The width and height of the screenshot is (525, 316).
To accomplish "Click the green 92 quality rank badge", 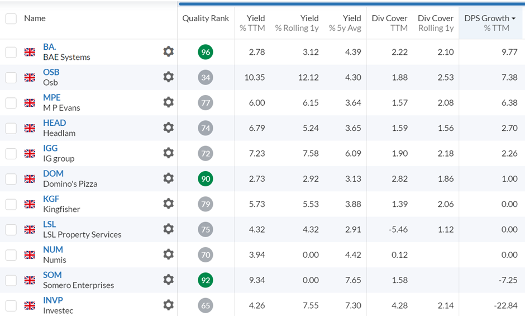I will [206, 280].
